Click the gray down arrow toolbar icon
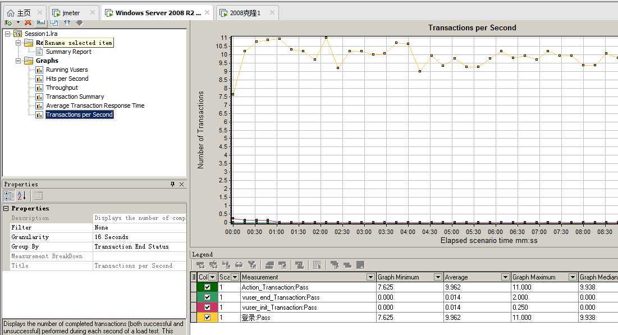 79,23
